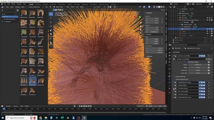Select the Nature Essentials catalog
Screen dimensions: 214x120
(10, 19)
